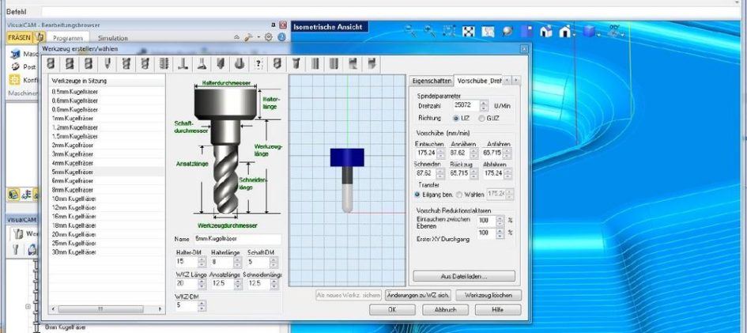Open the gear settings icon in Bearbeitungsbrowser
This screenshot has height=333, width=747.
[269, 37]
